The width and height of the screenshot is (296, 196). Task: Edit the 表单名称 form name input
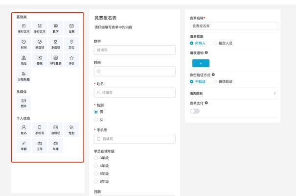coord(234,26)
